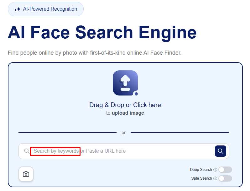Click the upload arrow icon
The image size is (250, 191).
click(x=125, y=83)
